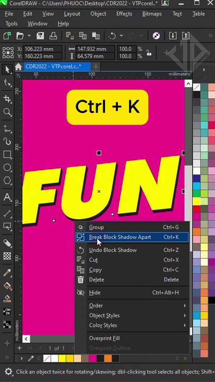This screenshot has height=382, width=215.
Task: Click the Paste toolbar icon
Action: (96, 36)
